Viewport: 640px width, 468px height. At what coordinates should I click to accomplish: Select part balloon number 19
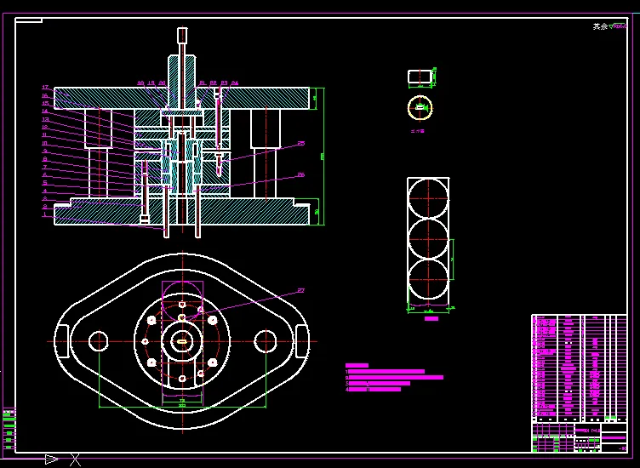151,83
